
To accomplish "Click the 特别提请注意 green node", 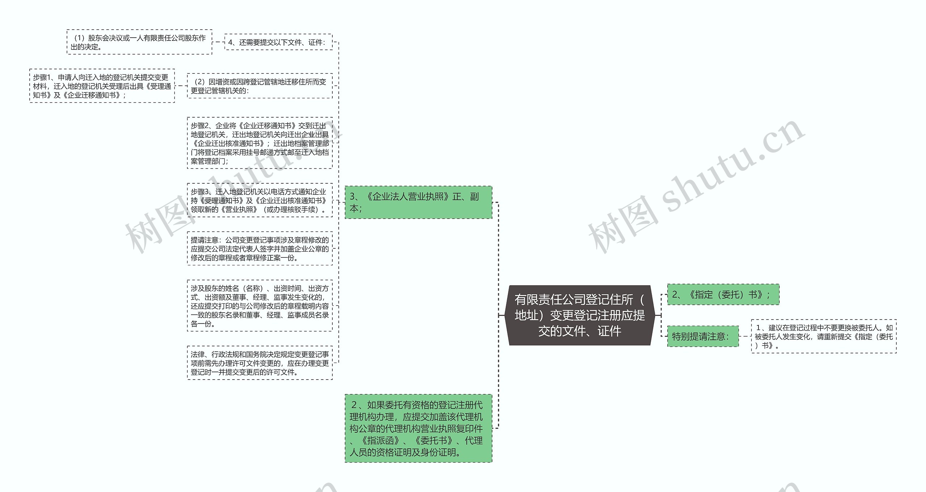I will (703, 337).
